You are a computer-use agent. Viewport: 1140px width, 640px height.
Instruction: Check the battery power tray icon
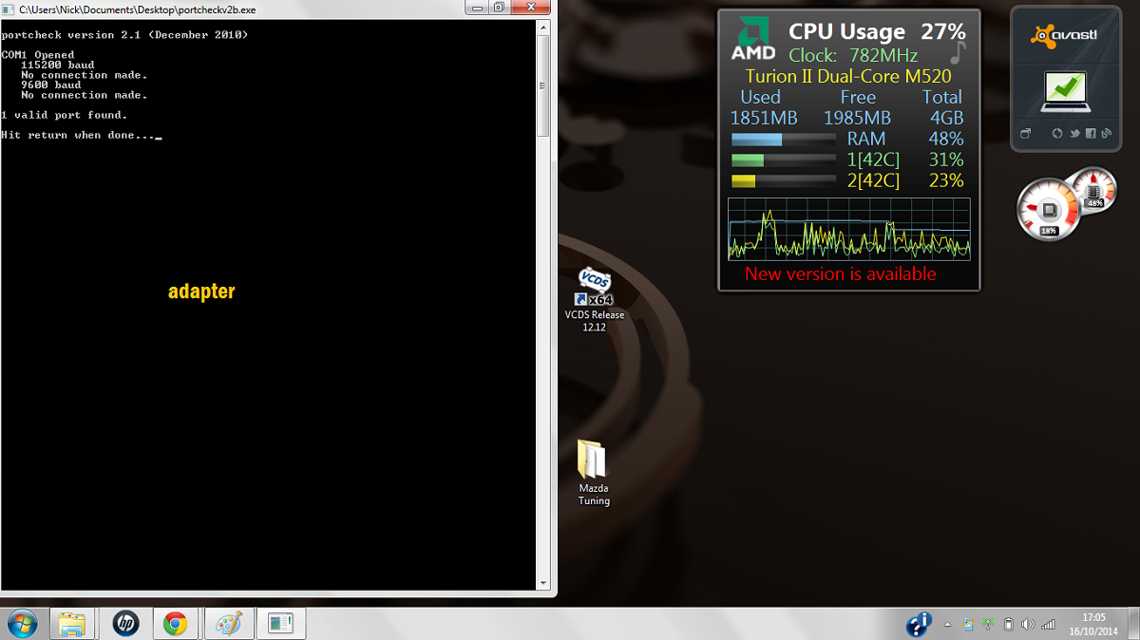(1008, 625)
